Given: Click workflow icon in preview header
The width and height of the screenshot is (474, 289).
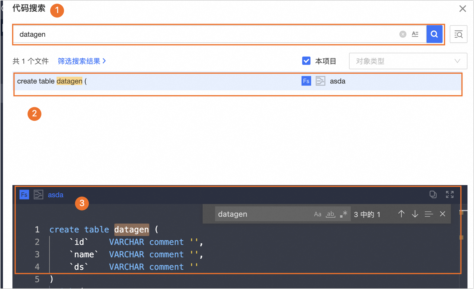Looking at the screenshot, I should [39, 195].
